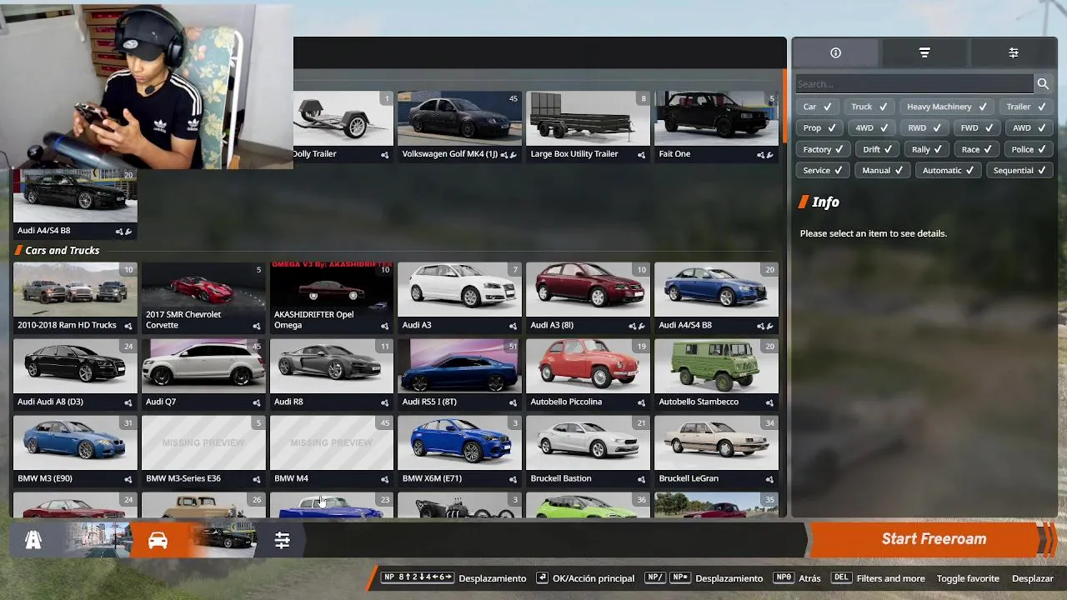
Task: Select the 2010-2018 Ram HD Trucks card
Action: click(x=75, y=297)
